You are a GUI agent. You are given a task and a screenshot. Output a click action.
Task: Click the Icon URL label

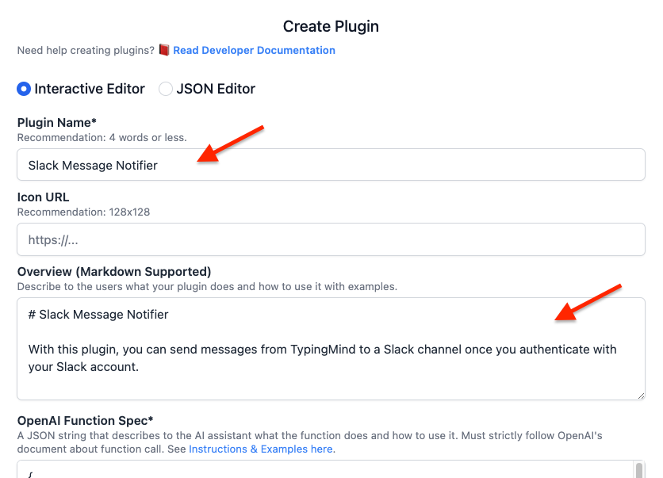[x=43, y=197]
